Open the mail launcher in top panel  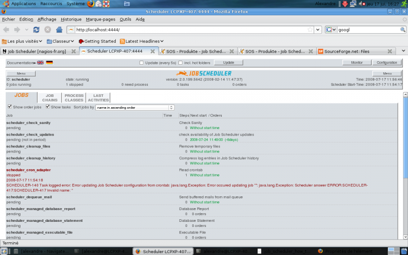98,4
